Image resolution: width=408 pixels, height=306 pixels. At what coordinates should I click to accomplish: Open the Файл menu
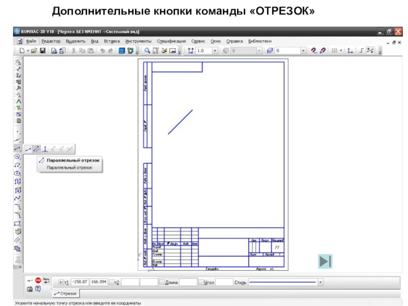[31, 41]
